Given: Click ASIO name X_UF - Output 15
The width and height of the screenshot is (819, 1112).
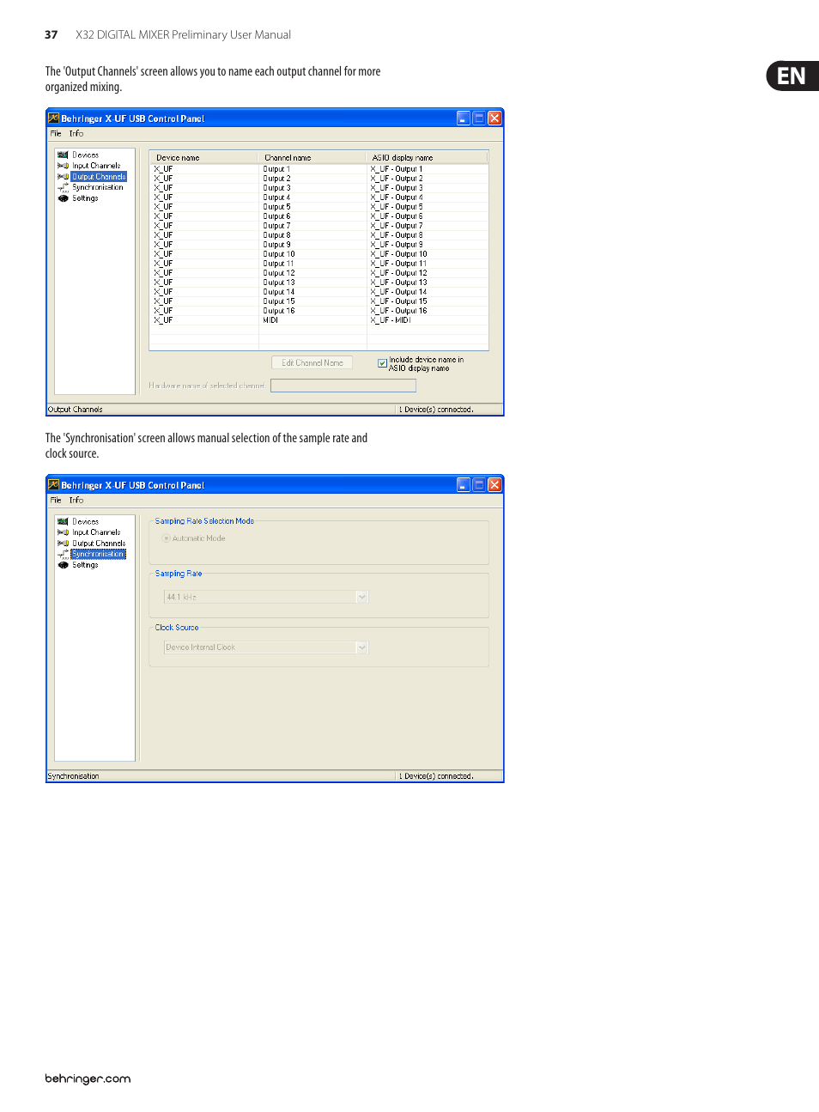Looking at the screenshot, I should tap(398, 301).
